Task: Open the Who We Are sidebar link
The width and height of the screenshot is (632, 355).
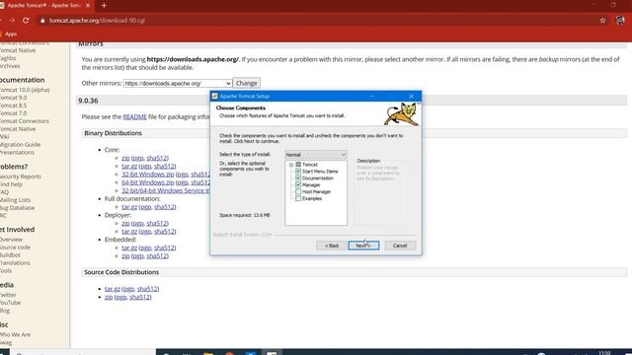Action: coord(16,334)
